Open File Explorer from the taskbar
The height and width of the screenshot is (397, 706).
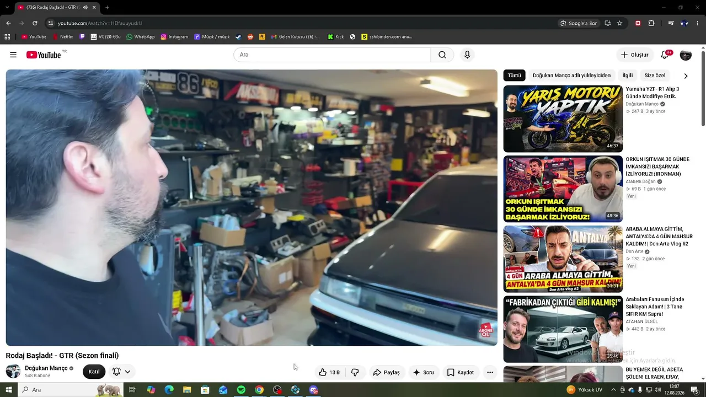187,390
